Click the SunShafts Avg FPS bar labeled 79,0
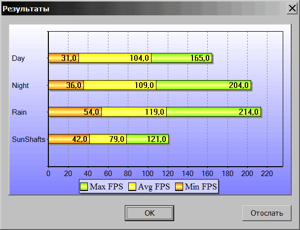The image size is (300, 230). 108,139
